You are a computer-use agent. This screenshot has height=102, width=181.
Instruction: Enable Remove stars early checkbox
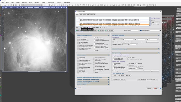click(78, 49)
